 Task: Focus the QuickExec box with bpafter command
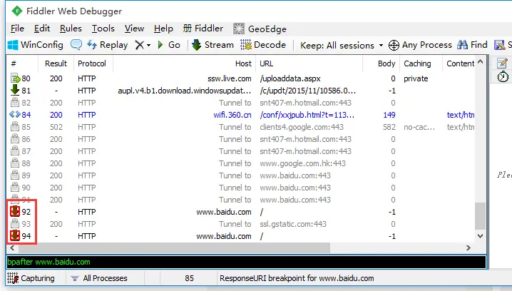[x=246, y=262]
